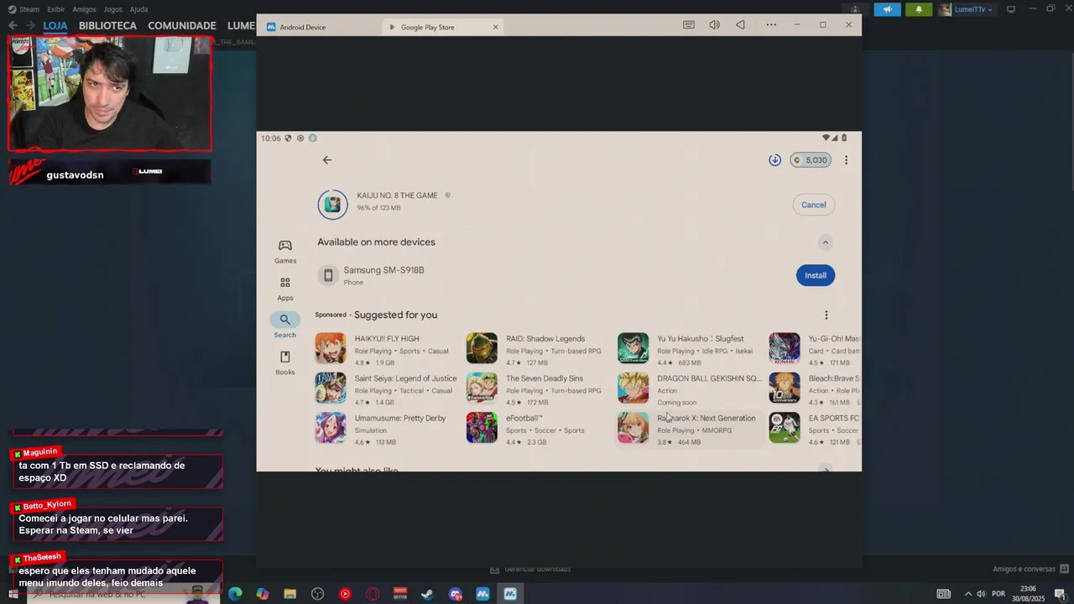
Task: Toggle the emulator keyboard icon
Action: point(689,25)
